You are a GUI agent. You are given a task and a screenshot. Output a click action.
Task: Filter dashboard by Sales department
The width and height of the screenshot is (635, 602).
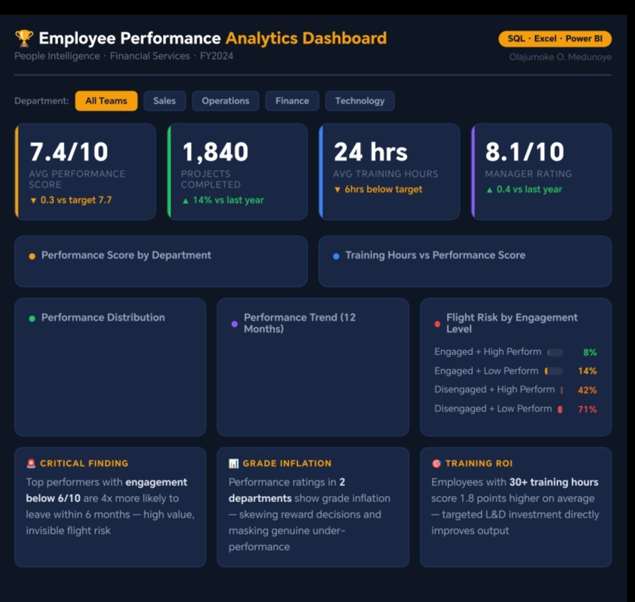pyautogui.click(x=164, y=101)
